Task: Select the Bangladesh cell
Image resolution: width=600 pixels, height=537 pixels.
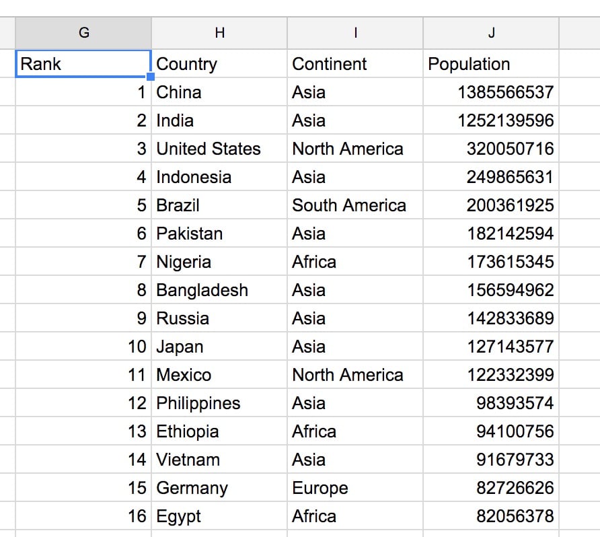Action: [219, 290]
